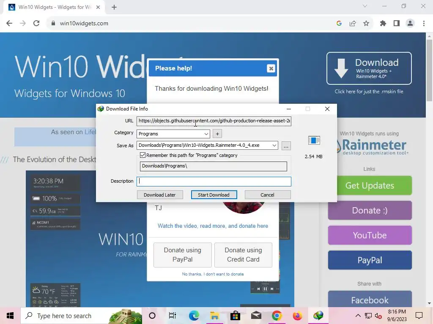
Task: Close the Win10 Widgets tab
Action: 98,7
